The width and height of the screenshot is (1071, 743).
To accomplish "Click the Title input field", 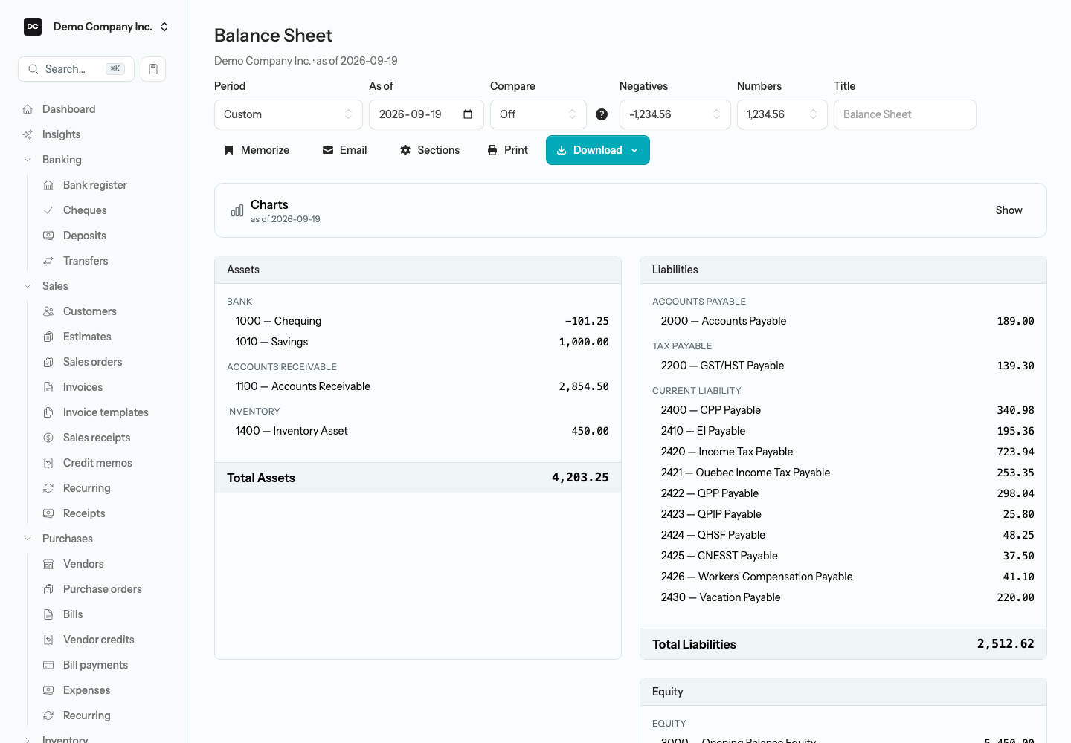I will (x=904, y=114).
